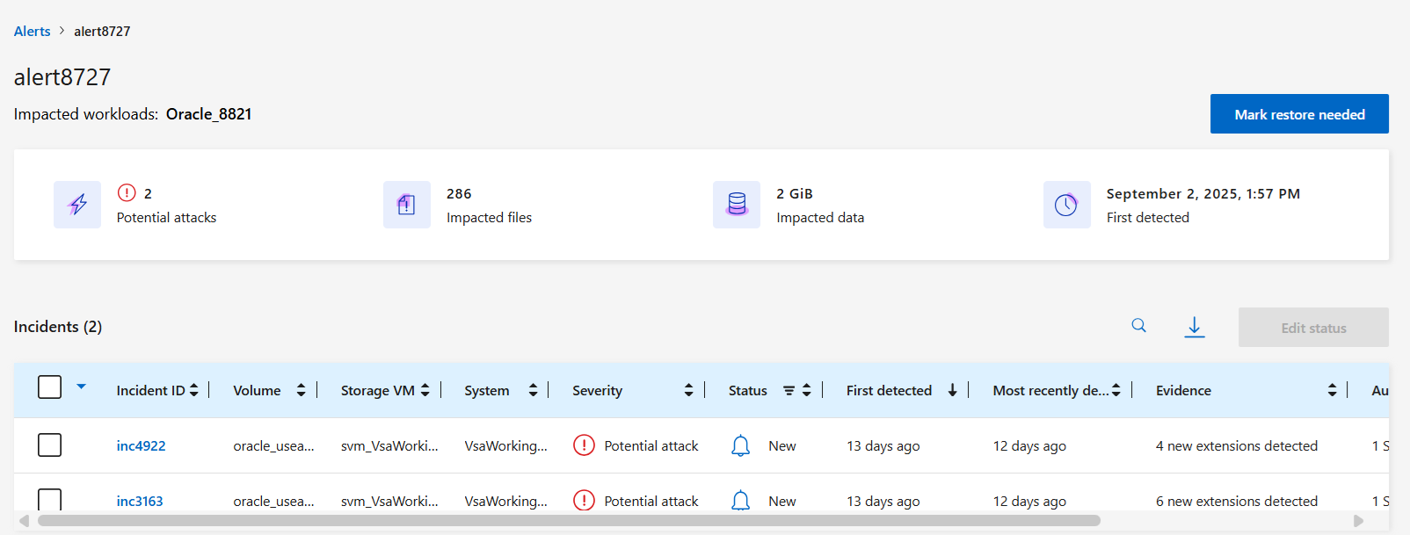Sort the table by Incident ID
Viewport: 1410px width, 535px height.
[x=194, y=391]
